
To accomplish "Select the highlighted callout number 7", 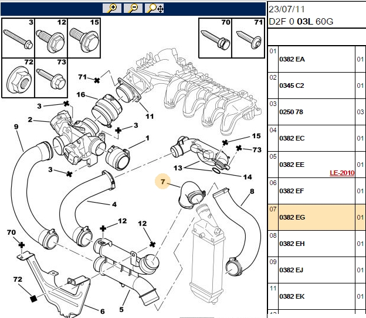I will click(x=162, y=182).
